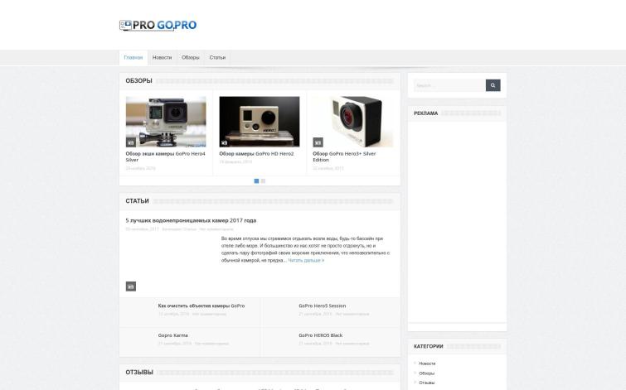Open the GoPro Hero5 Session article
The height and width of the screenshot is (390, 626).
coord(323,306)
